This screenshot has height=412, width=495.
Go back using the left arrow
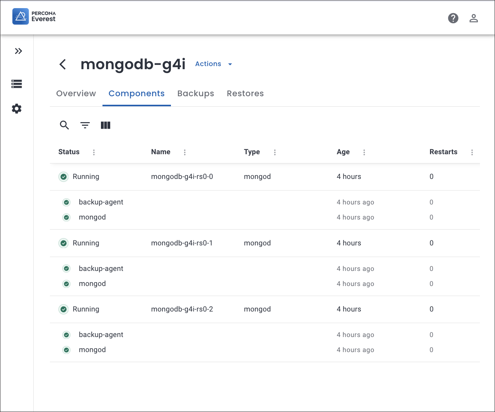63,64
